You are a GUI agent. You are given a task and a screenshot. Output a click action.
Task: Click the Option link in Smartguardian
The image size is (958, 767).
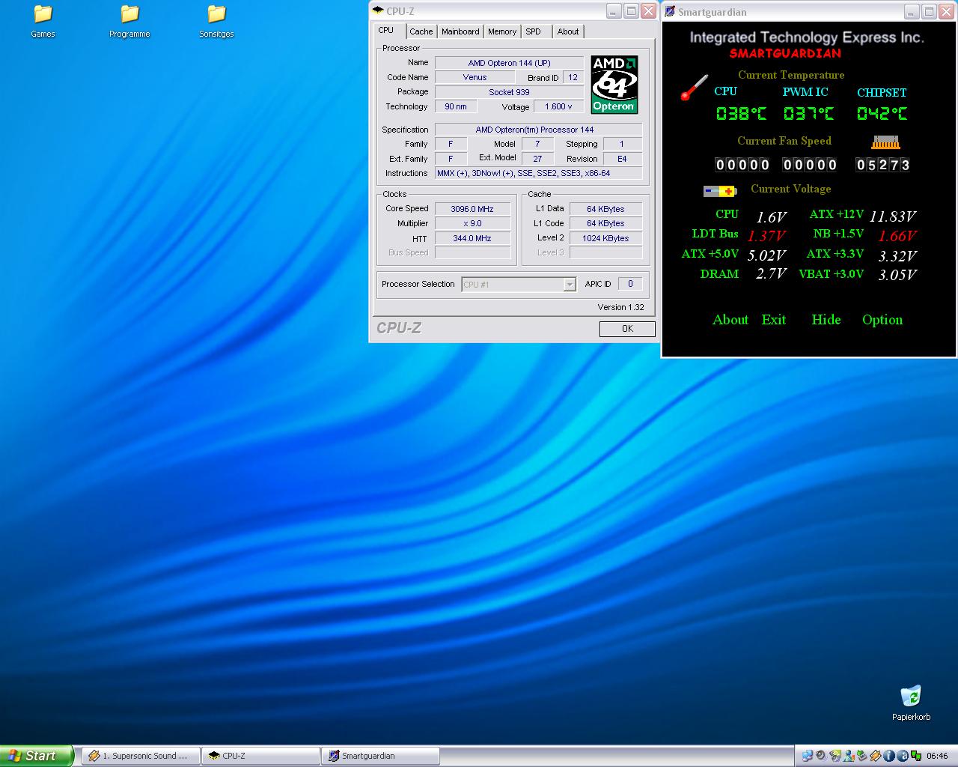[882, 320]
